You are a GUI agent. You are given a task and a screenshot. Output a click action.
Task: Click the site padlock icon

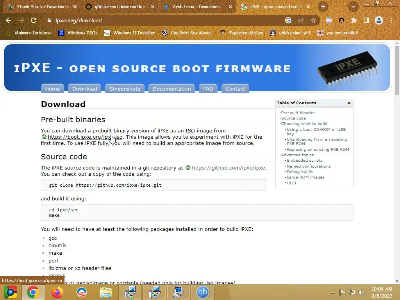click(x=49, y=20)
